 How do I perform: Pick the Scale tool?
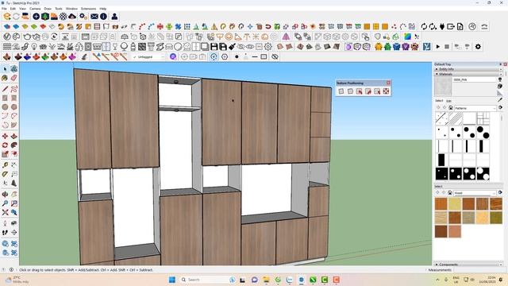tap(5, 154)
